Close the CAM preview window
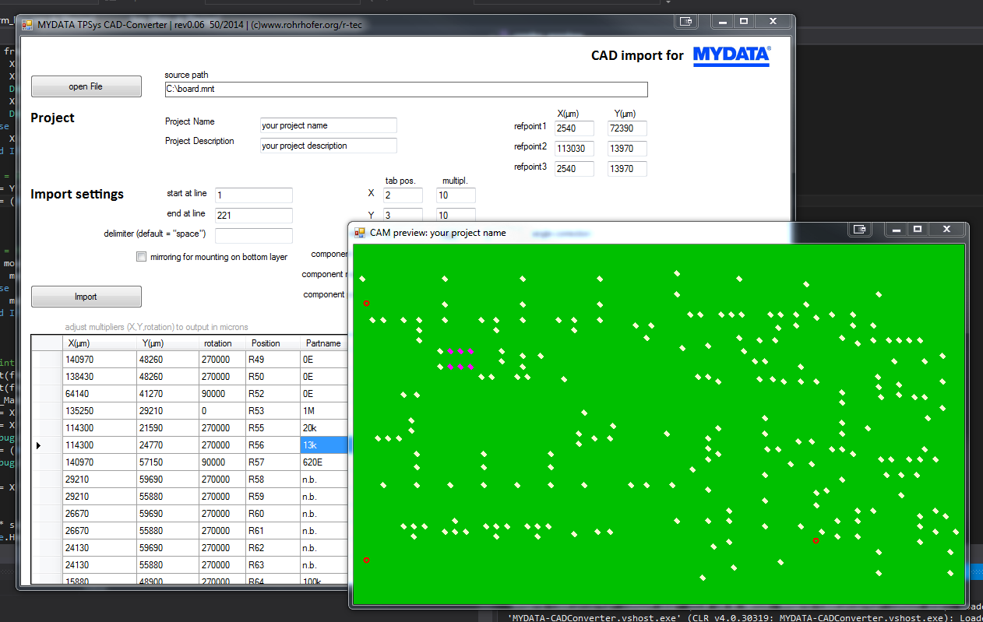 click(x=946, y=229)
